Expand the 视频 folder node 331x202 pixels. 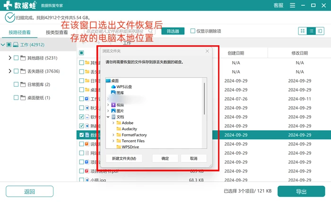coord(108,105)
